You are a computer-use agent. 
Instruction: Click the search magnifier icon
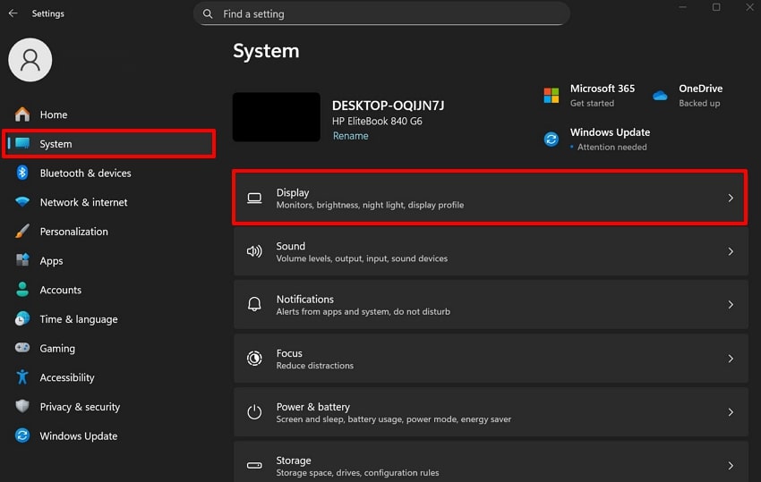pyautogui.click(x=208, y=14)
